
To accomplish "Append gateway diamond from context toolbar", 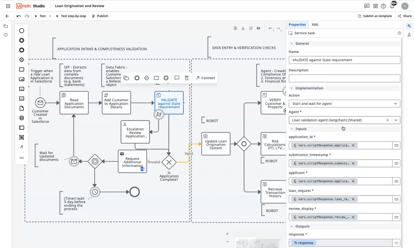I will 147,78.
